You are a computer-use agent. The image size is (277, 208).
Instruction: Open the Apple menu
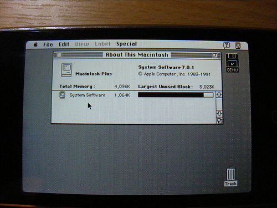35,44
